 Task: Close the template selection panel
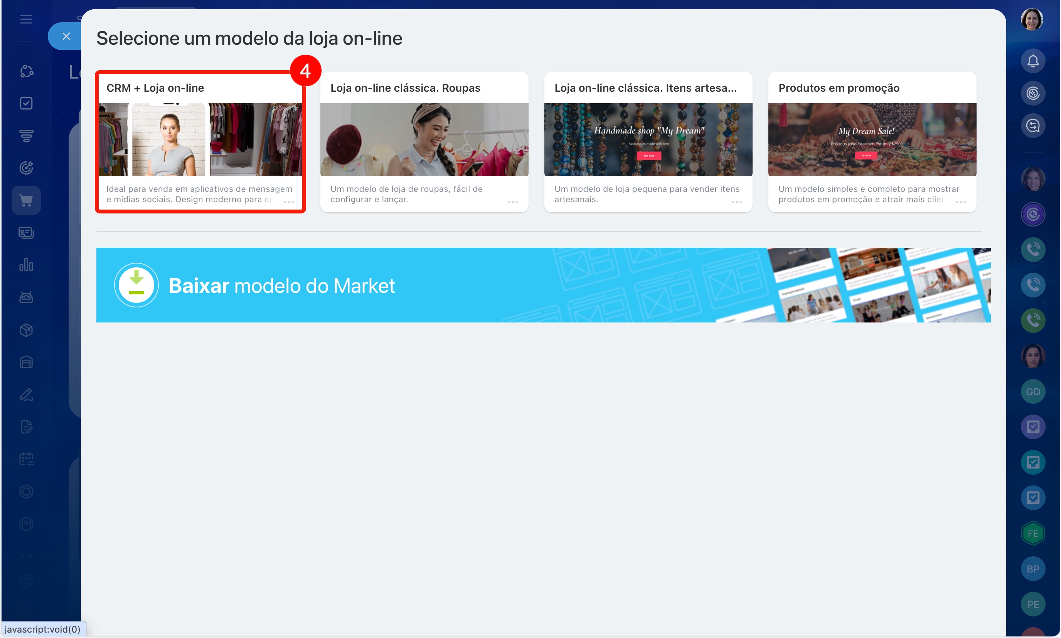coord(66,37)
